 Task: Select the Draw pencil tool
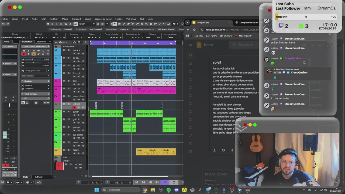coord(124,24)
